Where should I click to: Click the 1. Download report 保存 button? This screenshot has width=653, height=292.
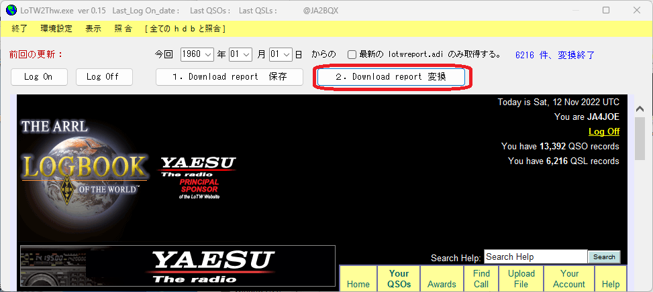pos(230,77)
